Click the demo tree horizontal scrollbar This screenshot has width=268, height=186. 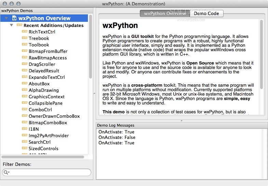tap(43, 157)
